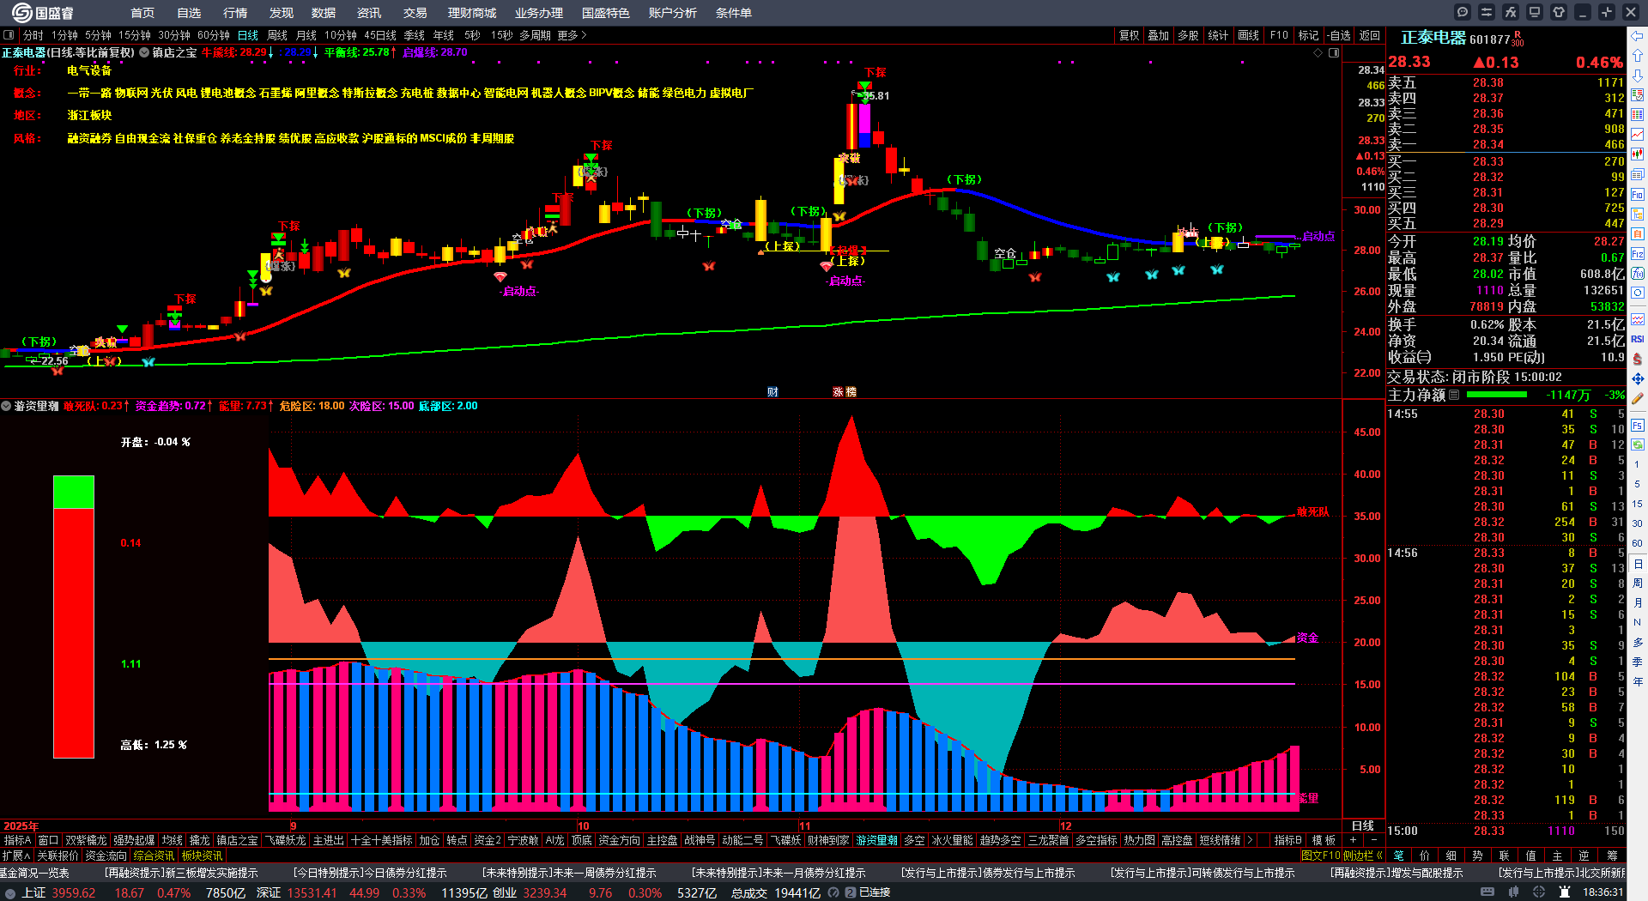Open the 国盛特色 menu
The height and width of the screenshot is (901, 1648).
(605, 13)
